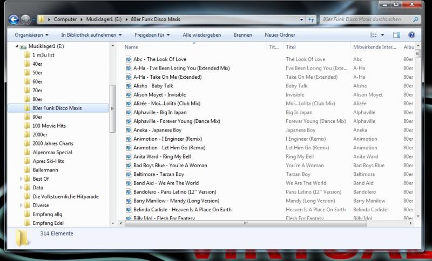The height and width of the screenshot is (261, 432).
Task: Click file icon of Alphaville - Big In Japan
Action: (x=129, y=112)
